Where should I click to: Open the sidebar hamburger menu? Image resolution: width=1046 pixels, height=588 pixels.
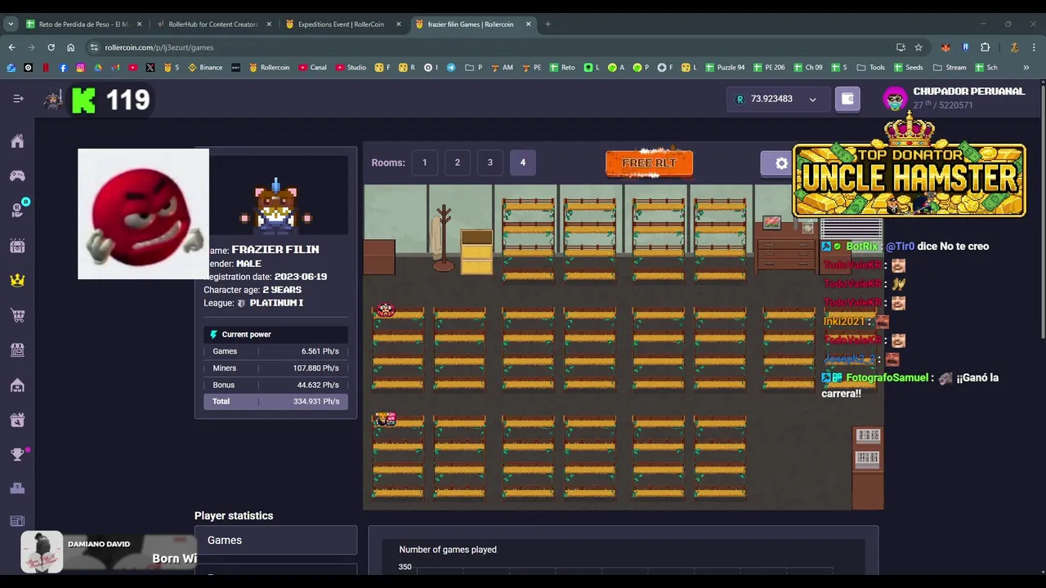[x=18, y=99]
